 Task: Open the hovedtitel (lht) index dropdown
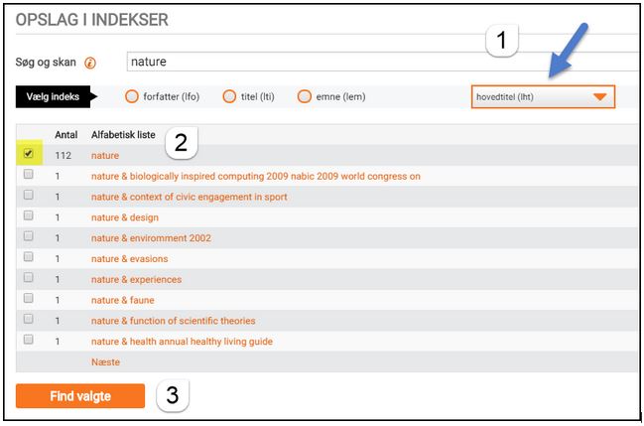pyautogui.click(x=543, y=96)
